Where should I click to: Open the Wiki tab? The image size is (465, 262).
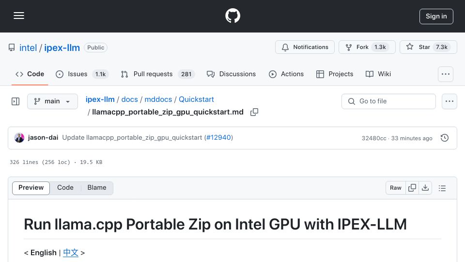pyautogui.click(x=378, y=74)
